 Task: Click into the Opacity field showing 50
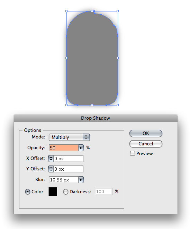click(x=64, y=148)
